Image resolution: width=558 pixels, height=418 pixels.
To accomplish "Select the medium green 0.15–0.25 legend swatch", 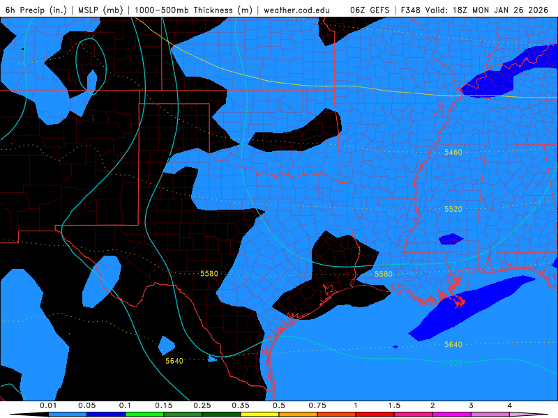I will 183,415.
